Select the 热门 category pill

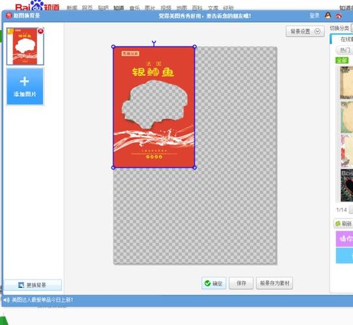[345, 50]
